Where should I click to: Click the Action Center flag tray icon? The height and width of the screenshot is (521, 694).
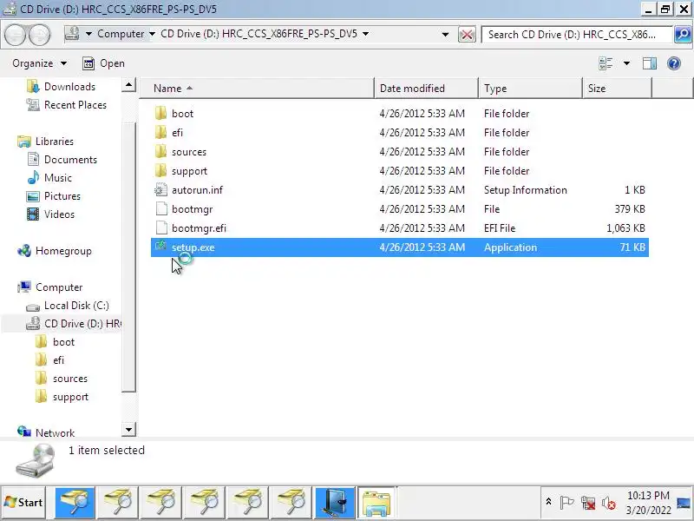[566, 503]
